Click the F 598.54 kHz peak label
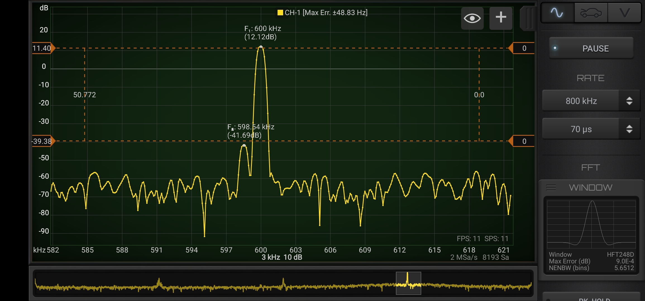 click(251, 131)
